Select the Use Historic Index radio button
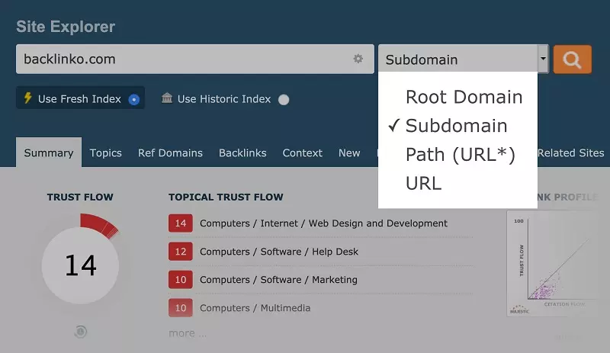The image size is (610, 353). (284, 99)
